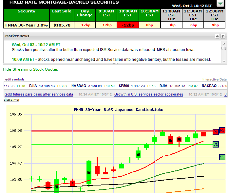The width and height of the screenshot is (229, 193).
Task: Open the green dropdown arrow at top right
Action: [x=220, y=3]
